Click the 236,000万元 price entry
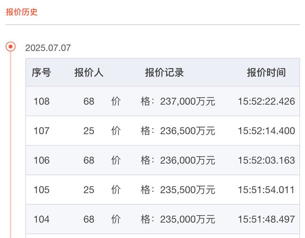 [x=187, y=160]
